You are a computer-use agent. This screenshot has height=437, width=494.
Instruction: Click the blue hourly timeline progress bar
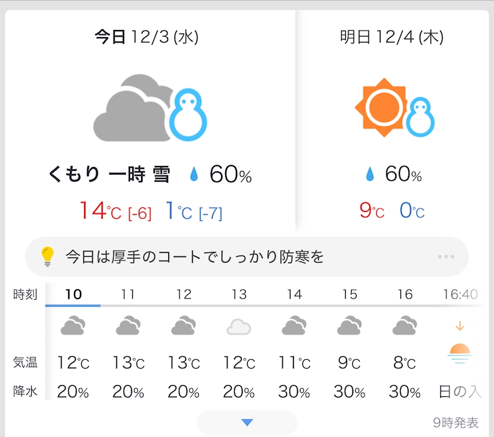click(x=74, y=306)
